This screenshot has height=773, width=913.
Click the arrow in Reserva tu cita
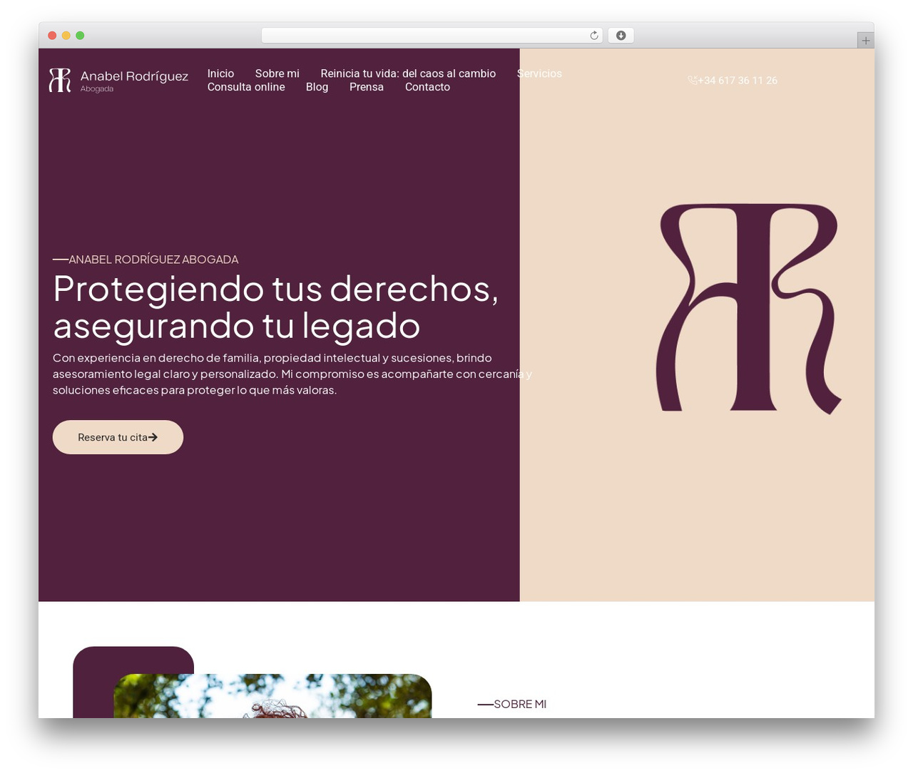tap(153, 437)
